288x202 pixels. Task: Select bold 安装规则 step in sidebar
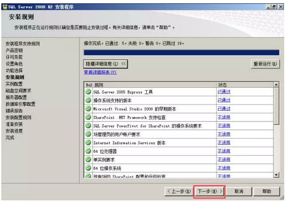point(15,77)
